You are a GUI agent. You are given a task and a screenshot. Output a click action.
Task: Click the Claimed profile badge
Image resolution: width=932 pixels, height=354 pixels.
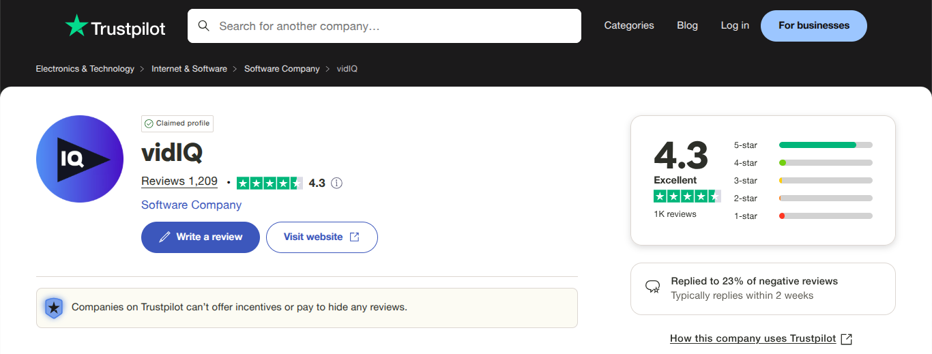click(177, 123)
